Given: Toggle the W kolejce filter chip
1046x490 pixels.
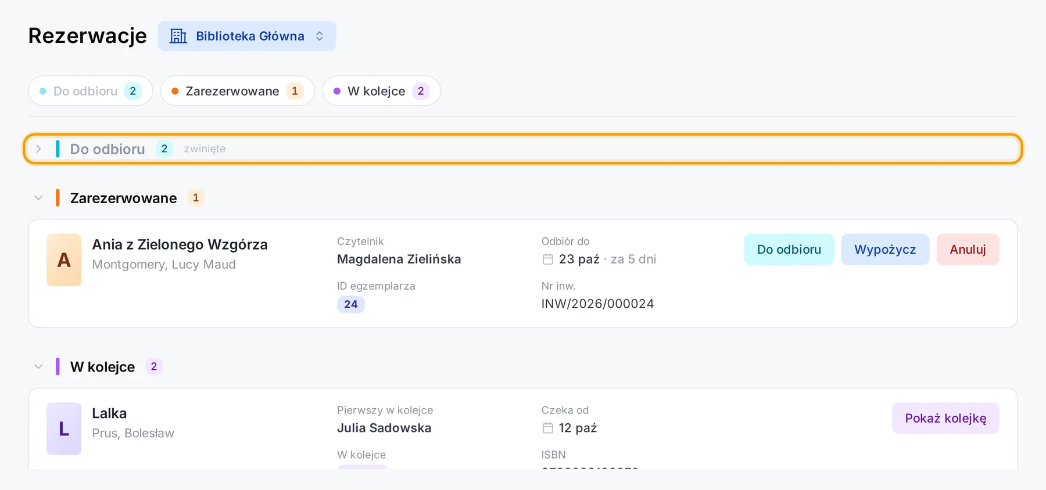Looking at the screenshot, I should tap(381, 91).
